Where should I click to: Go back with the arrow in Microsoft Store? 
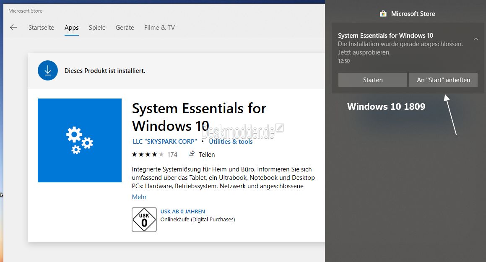13,28
